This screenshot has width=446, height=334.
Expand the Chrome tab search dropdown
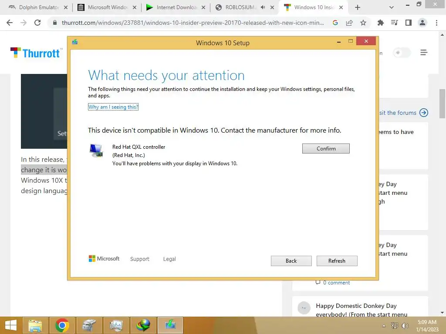(392, 7)
